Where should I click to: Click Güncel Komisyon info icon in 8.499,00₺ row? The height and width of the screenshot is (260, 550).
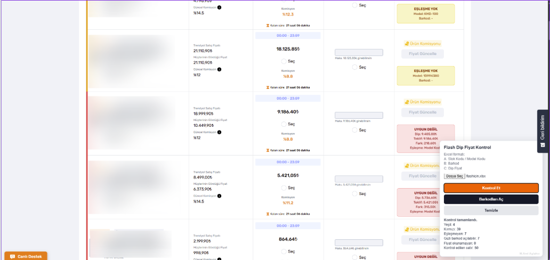pos(219,196)
